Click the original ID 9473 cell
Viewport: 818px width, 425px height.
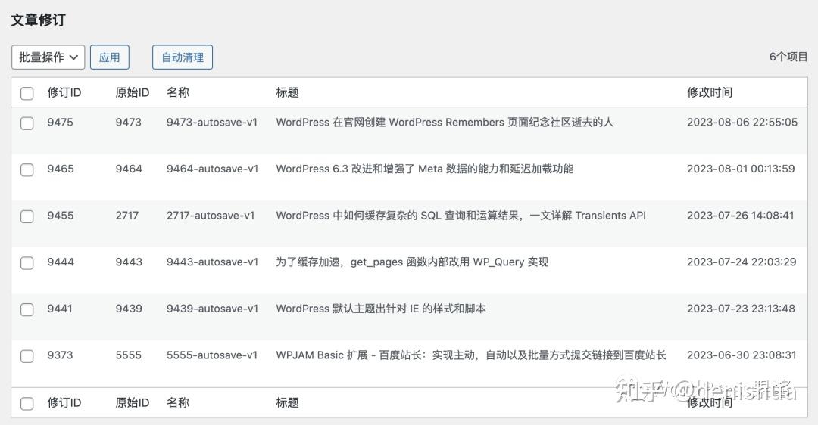click(x=128, y=123)
